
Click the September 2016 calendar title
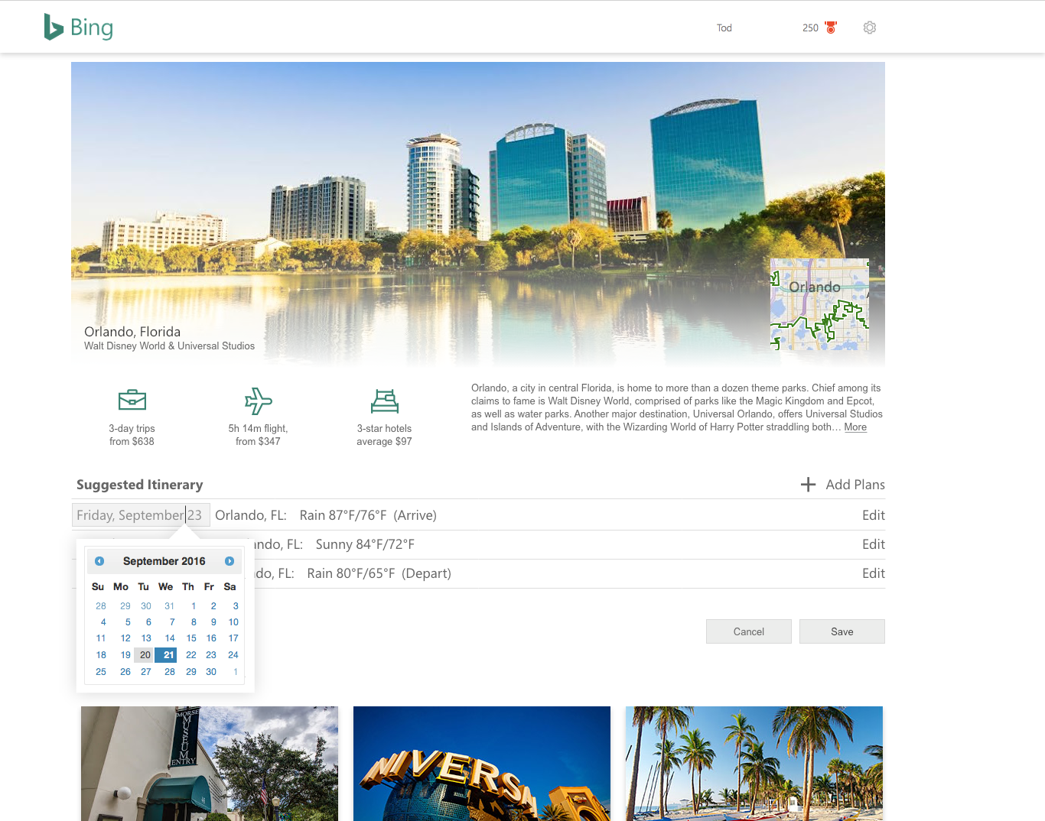[164, 561]
